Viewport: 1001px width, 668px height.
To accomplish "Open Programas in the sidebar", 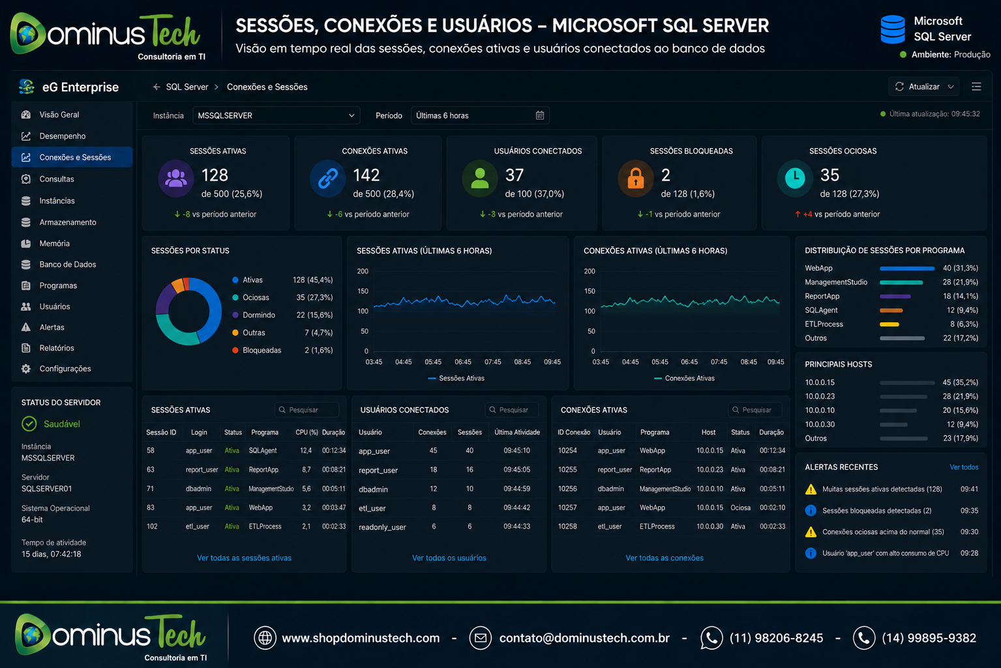I will point(72,286).
